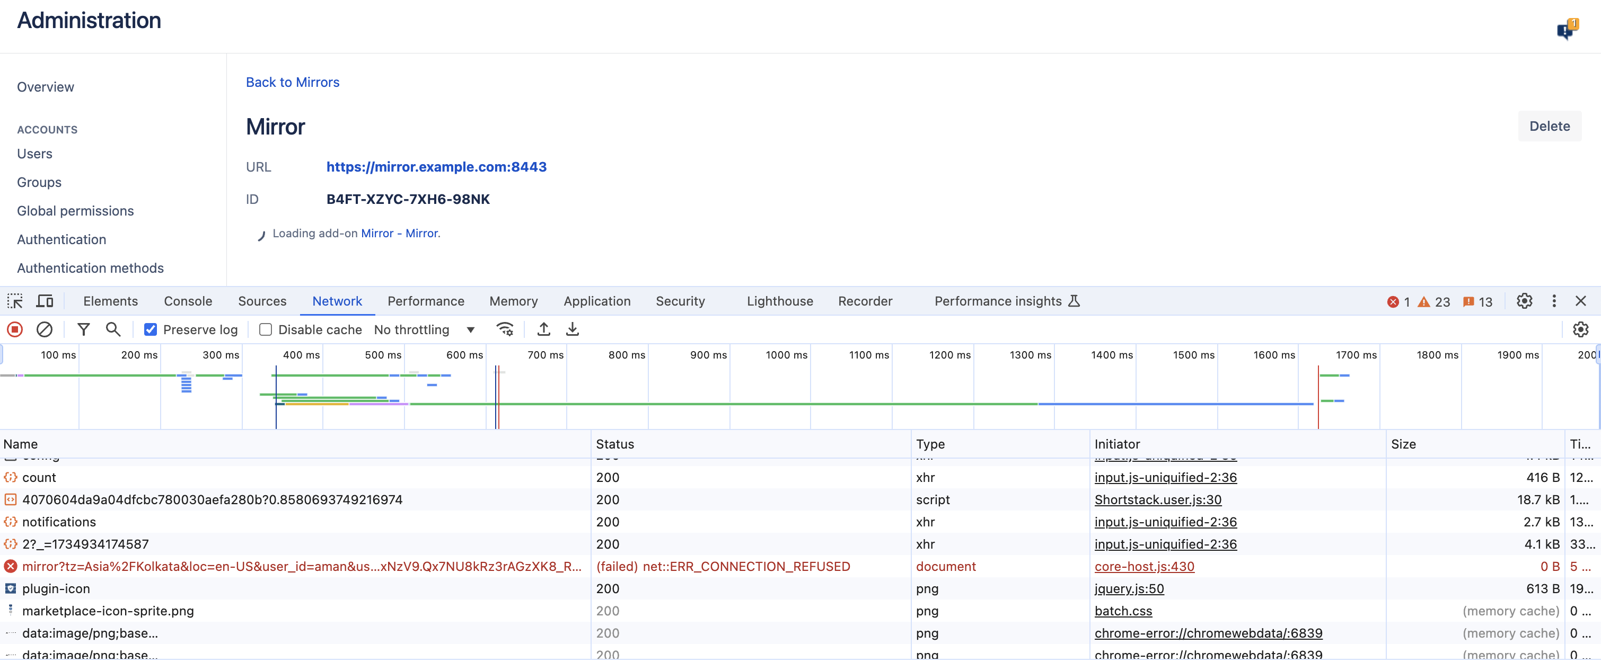Sort by the Initiator column header
The height and width of the screenshot is (662, 1601).
click(x=1237, y=444)
